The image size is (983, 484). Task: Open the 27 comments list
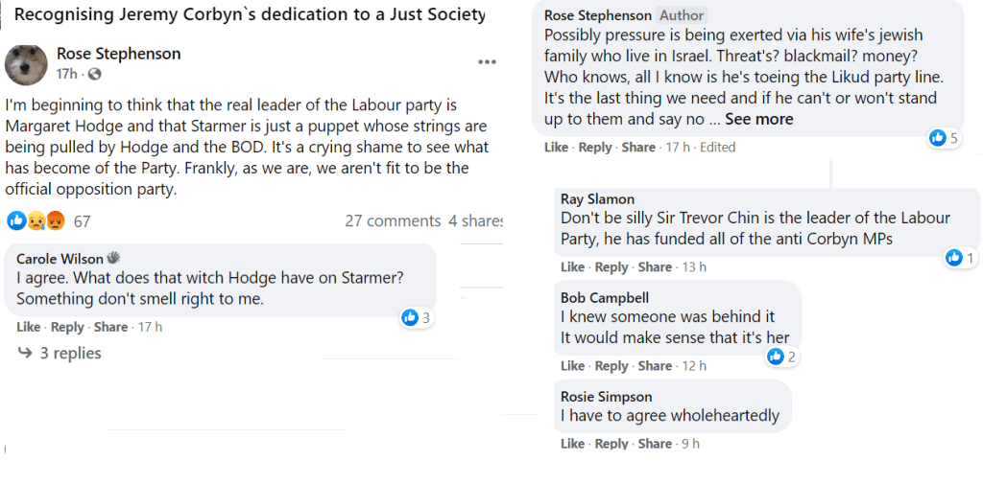393,221
